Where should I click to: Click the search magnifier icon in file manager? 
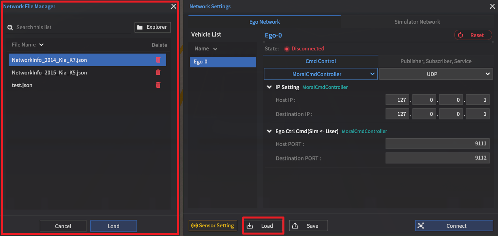point(10,27)
